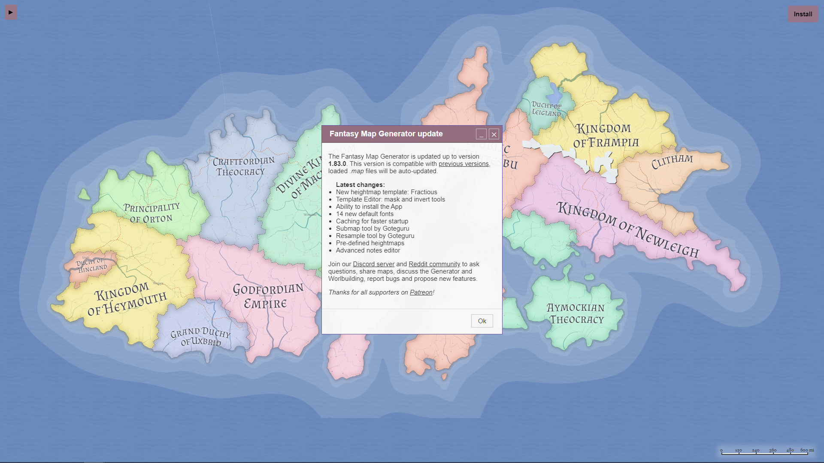Open the Reddit community link
This screenshot has width=824, height=463.
click(434, 264)
